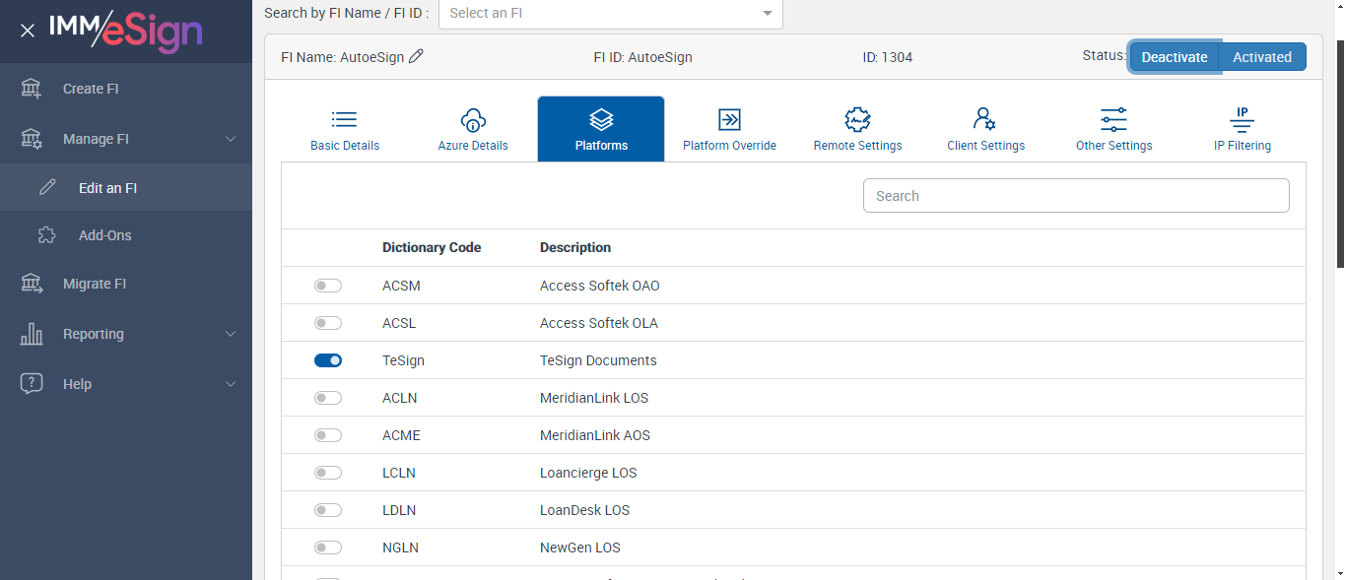
Task: Click the Manage FI bank gear icon
Action: click(32, 139)
